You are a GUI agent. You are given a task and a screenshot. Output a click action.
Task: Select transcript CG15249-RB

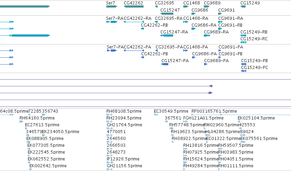pos(254,32)
